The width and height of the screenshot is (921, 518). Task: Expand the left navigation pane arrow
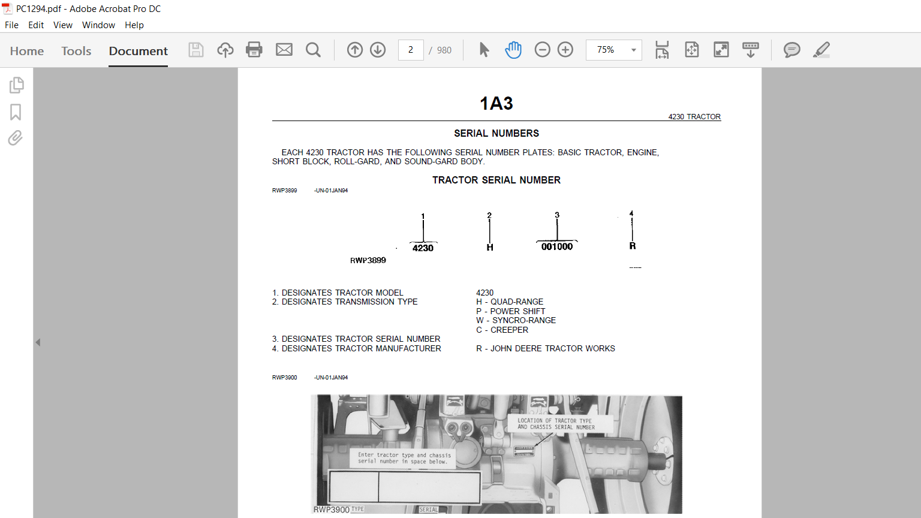tap(38, 342)
